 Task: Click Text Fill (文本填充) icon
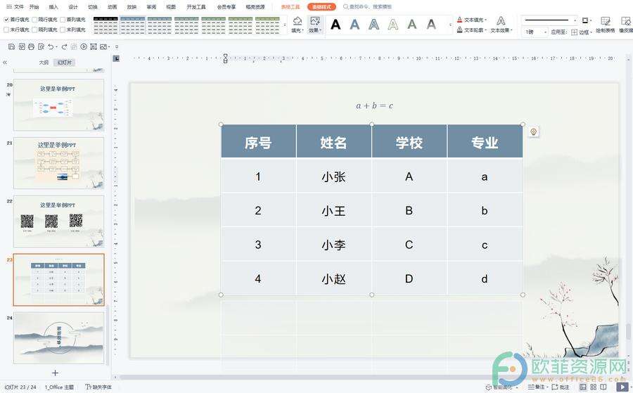coord(459,20)
